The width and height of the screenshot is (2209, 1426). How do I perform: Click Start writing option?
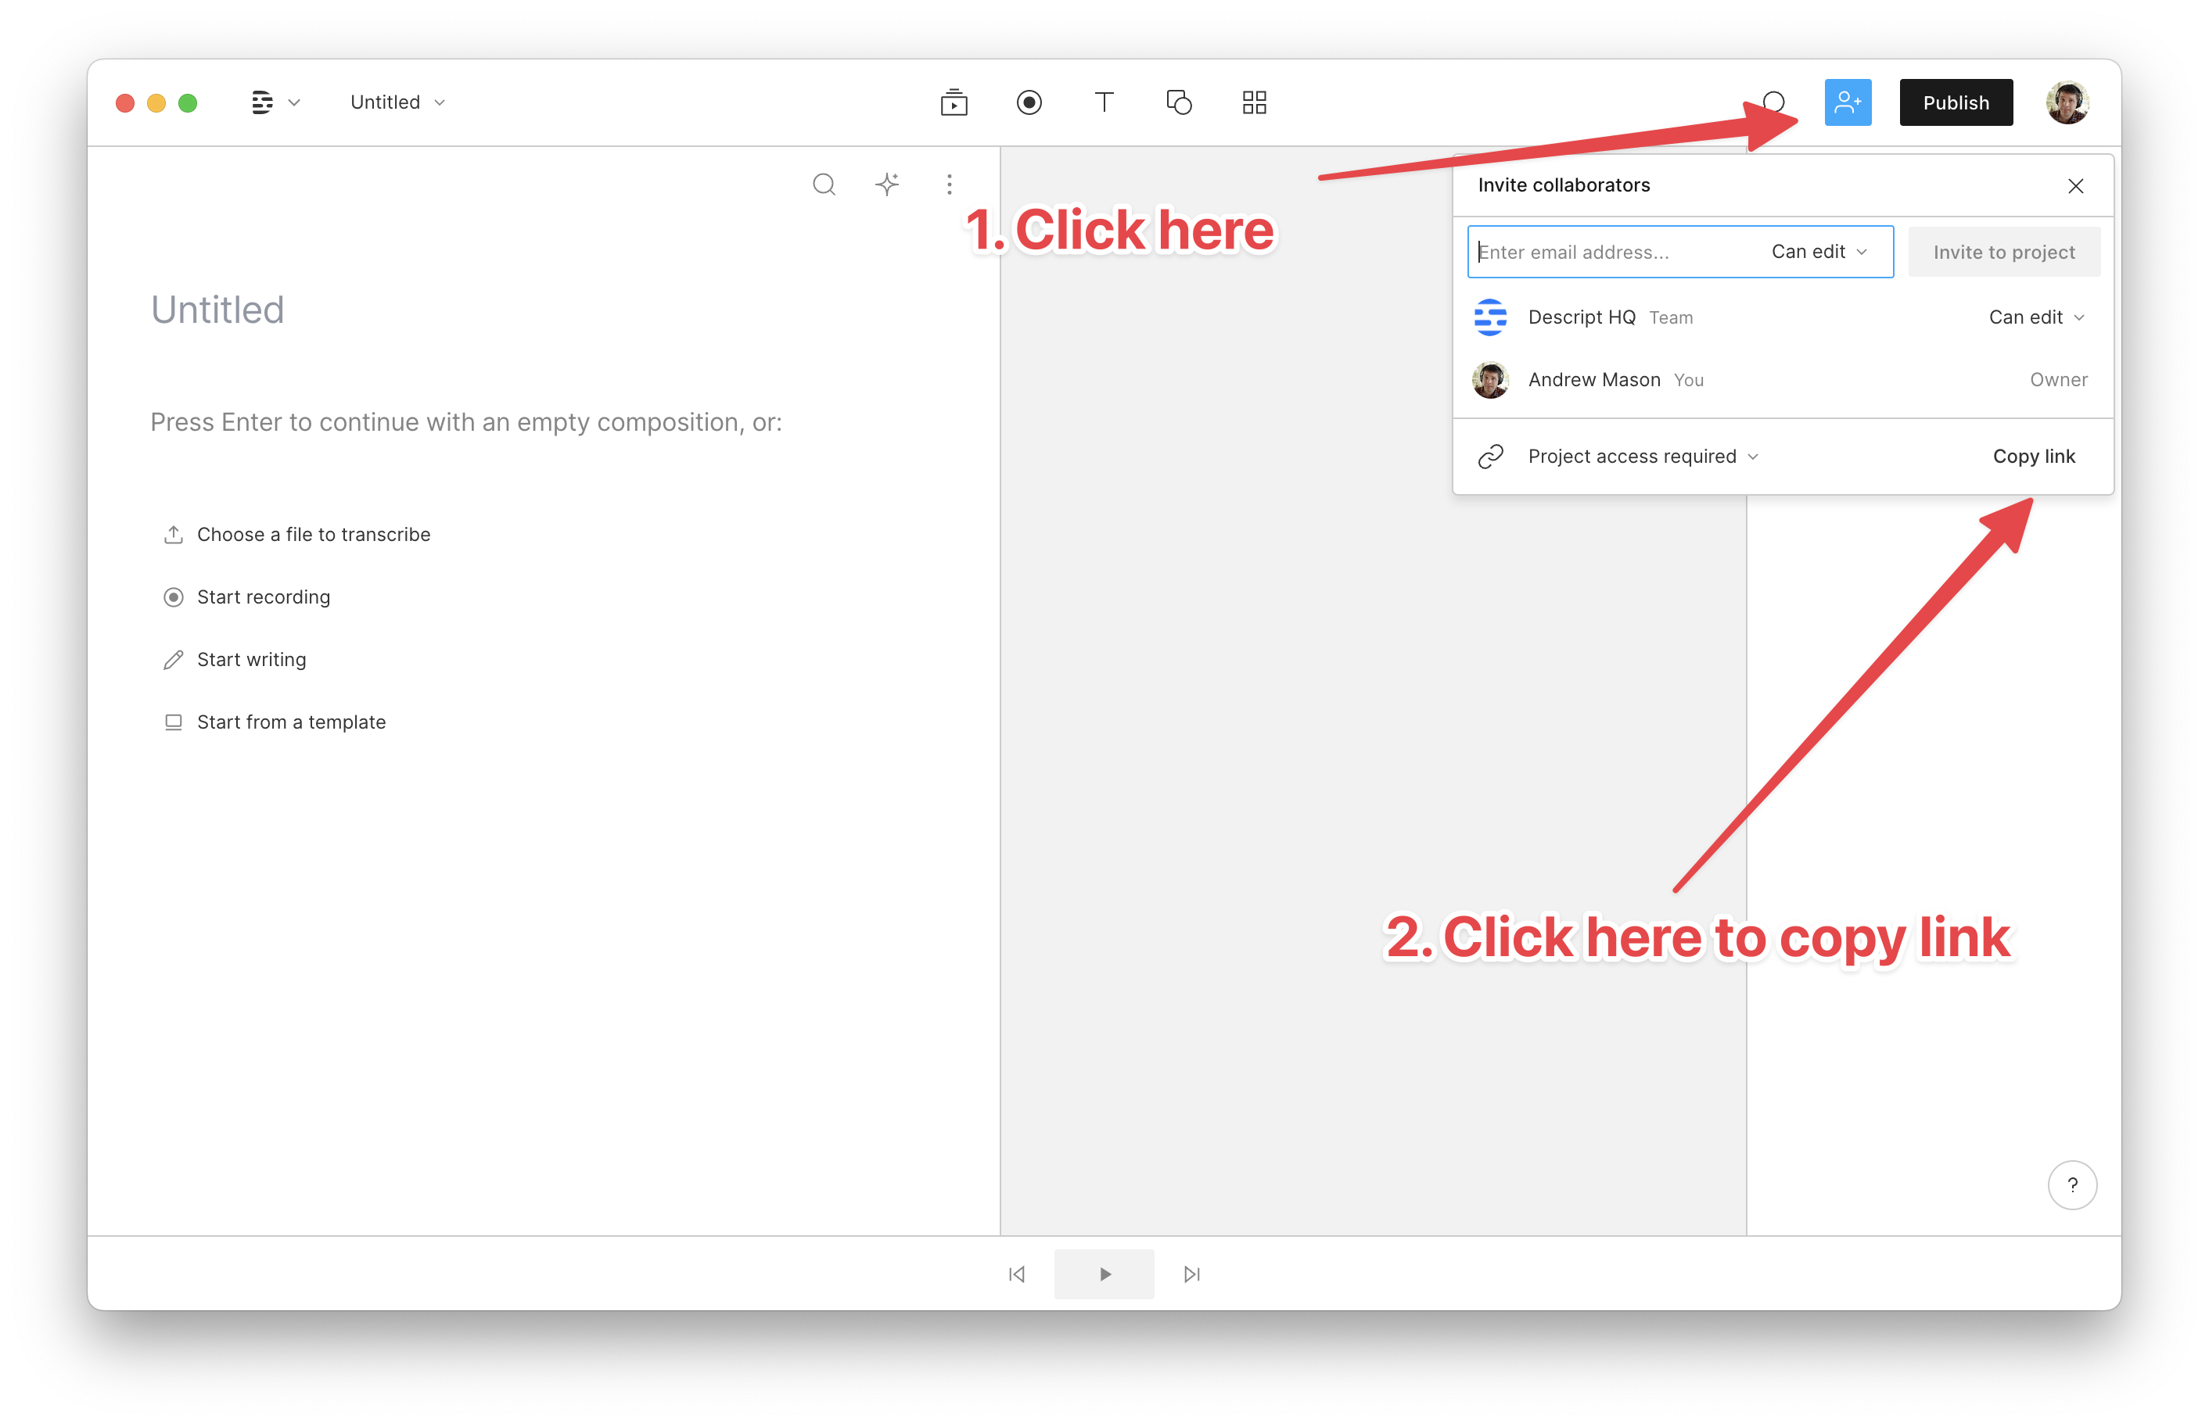coord(235,659)
